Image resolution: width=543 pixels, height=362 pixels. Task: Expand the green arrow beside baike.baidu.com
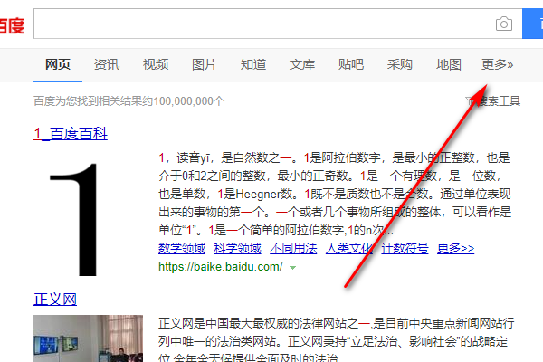tap(292, 268)
